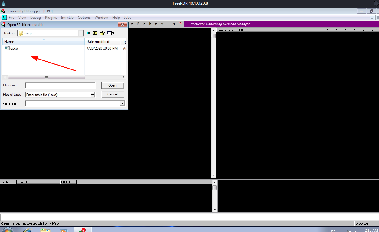Screen dimensions: 379x232
Task: Toggle the Registers (FPU) header
Action: coord(231,30)
